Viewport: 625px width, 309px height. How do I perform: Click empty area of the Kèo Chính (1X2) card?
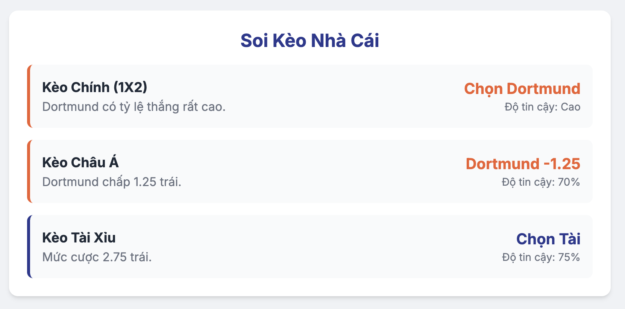(338, 96)
